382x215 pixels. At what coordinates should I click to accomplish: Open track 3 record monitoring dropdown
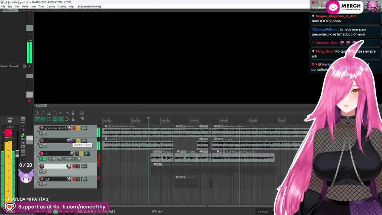coord(54,159)
